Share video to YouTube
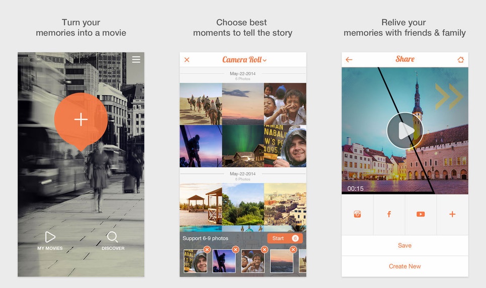The width and height of the screenshot is (486, 288). [x=421, y=214]
